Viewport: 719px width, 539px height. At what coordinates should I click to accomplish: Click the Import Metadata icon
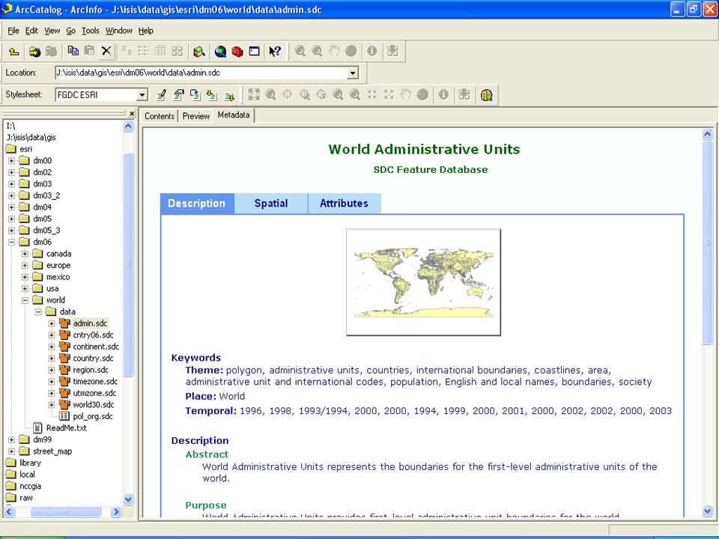click(x=212, y=95)
